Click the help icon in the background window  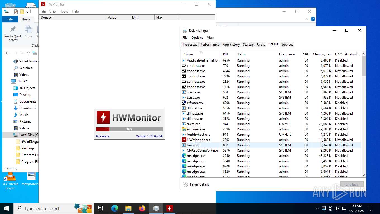click(313, 19)
